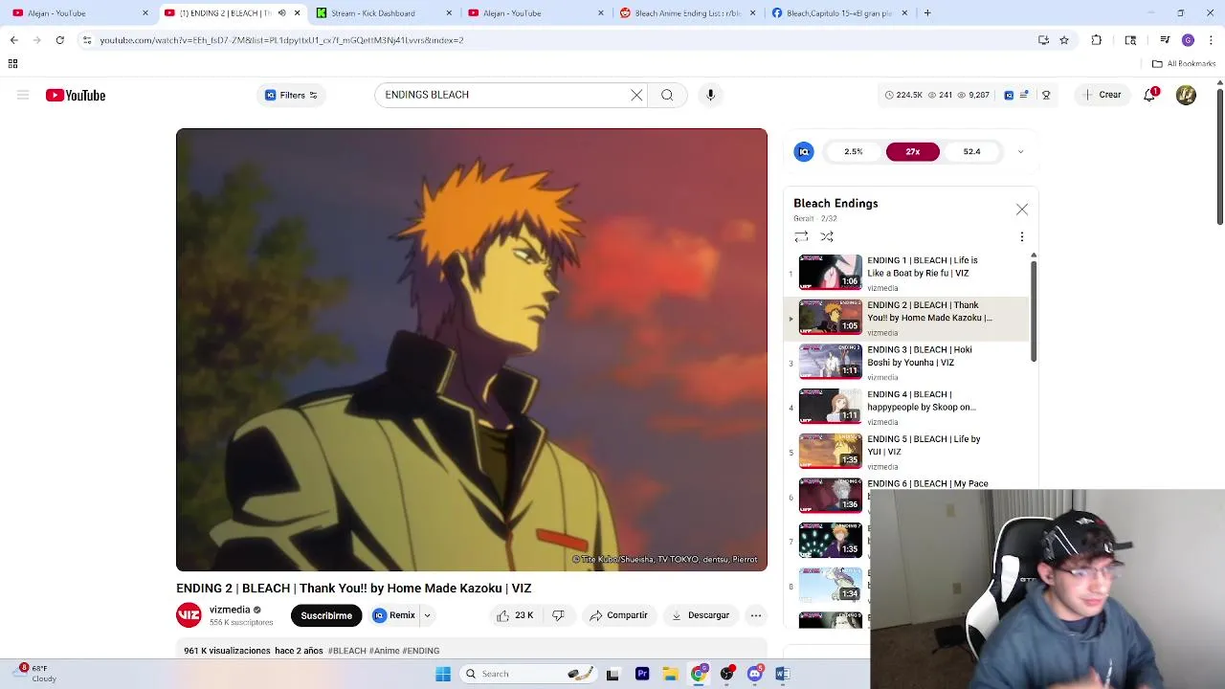This screenshot has width=1225, height=689.
Task: Click the blue vidIQ logo beside 2.5%
Action: pyautogui.click(x=804, y=151)
